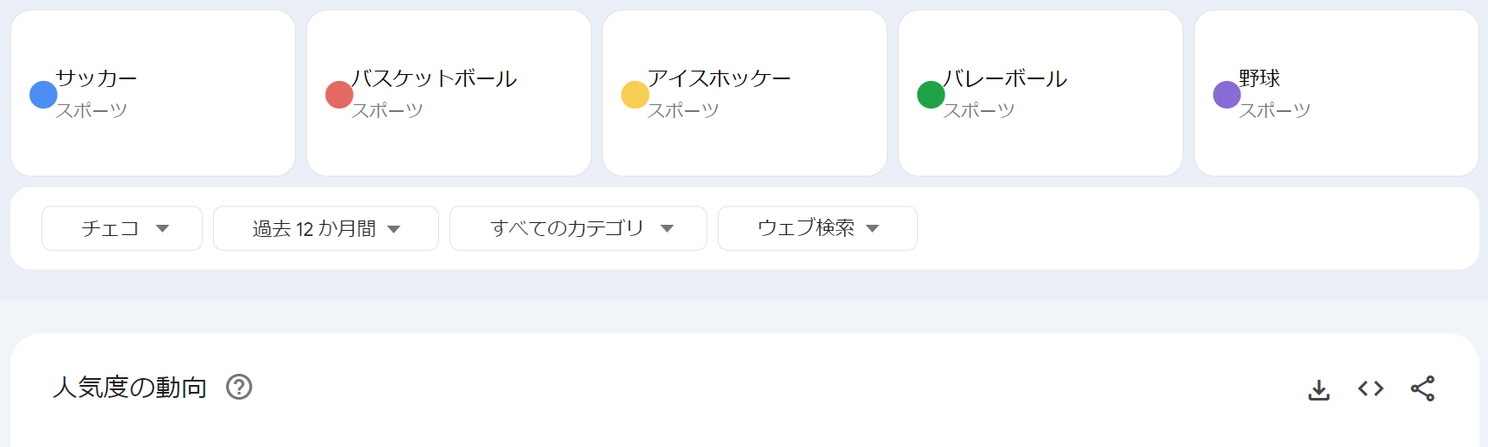Open the チェコ region dropdown

[x=122, y=228]
